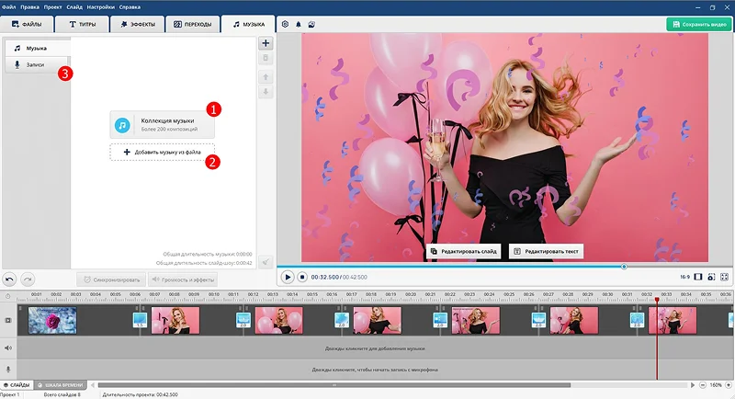Take a snapshot of the preview frame
This screenshot has height=399, width=735.
[711, 277]
